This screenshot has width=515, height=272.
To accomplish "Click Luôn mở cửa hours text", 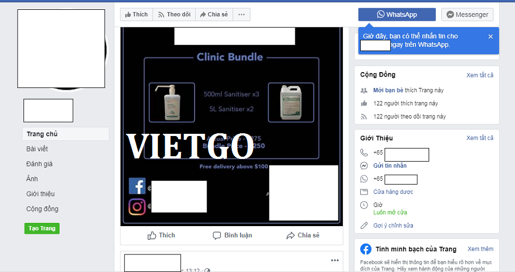I will pyautogui.click(x=390, y=212).
